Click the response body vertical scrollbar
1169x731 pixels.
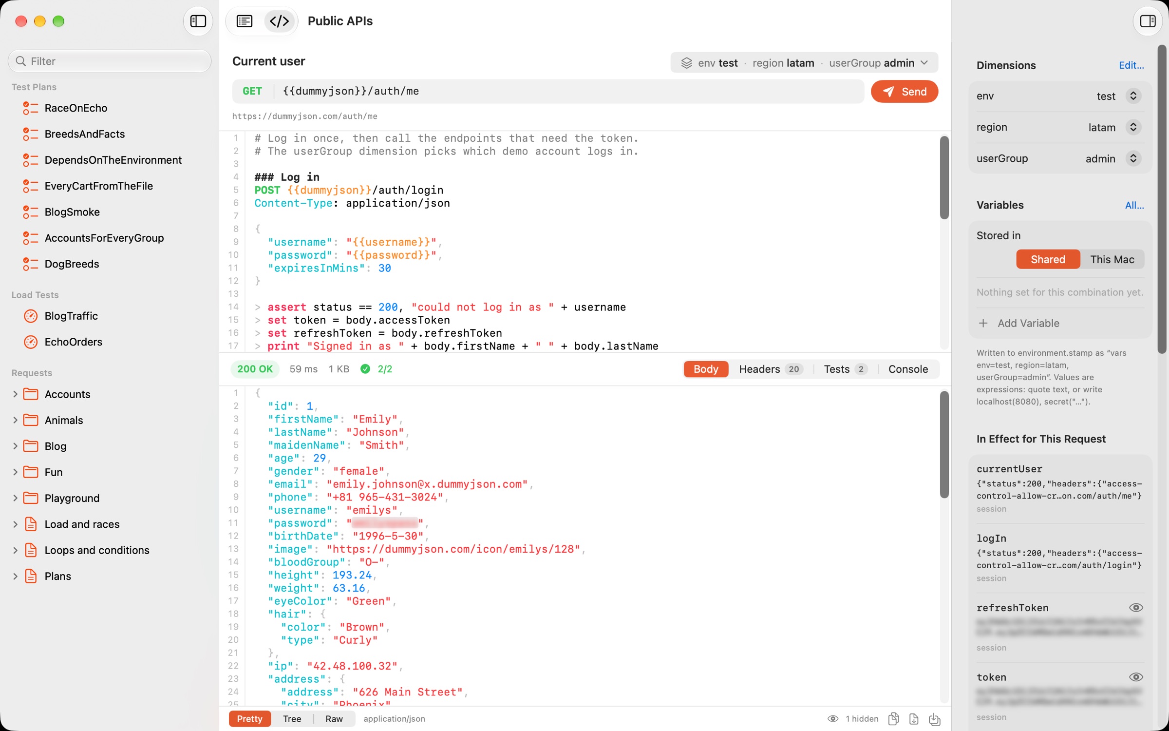944,444
